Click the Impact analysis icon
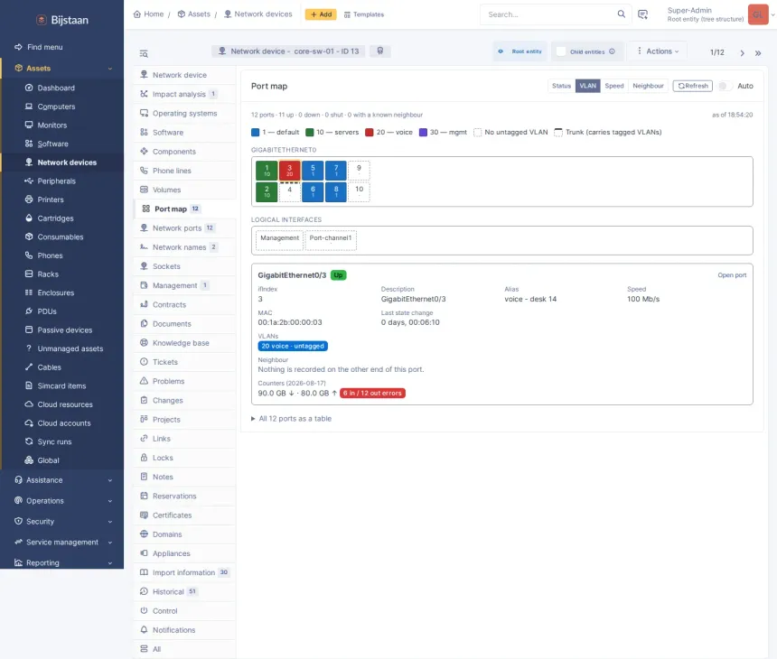This screenshot has width=777, height=659. pos(144,94)
